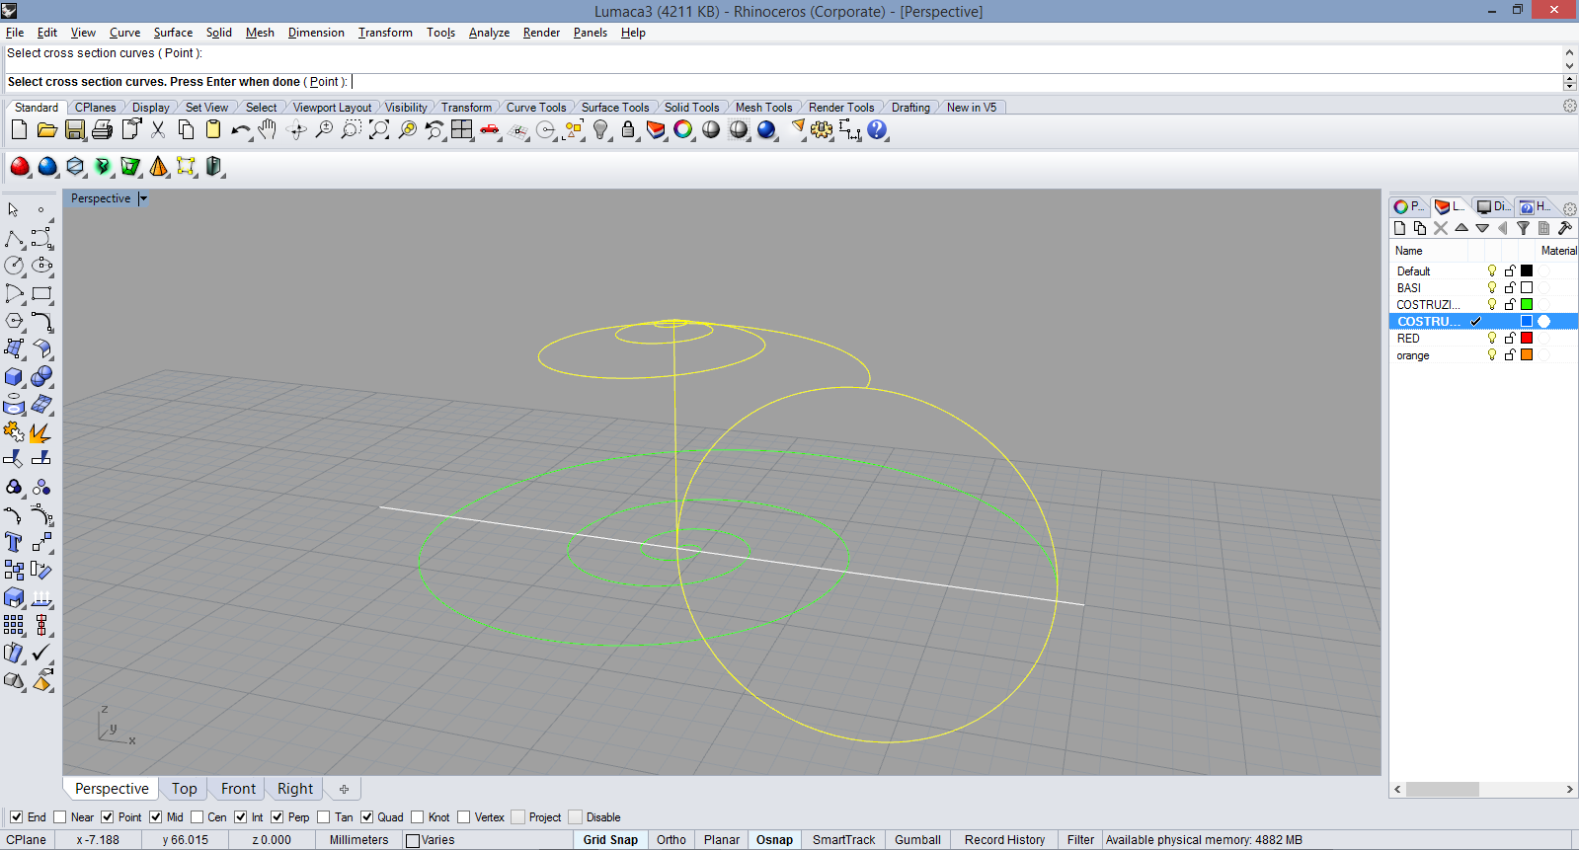This screenshot has width=1579, height=850.
Task: Enable the Near osnap checkbox
Action: (59, 817)
